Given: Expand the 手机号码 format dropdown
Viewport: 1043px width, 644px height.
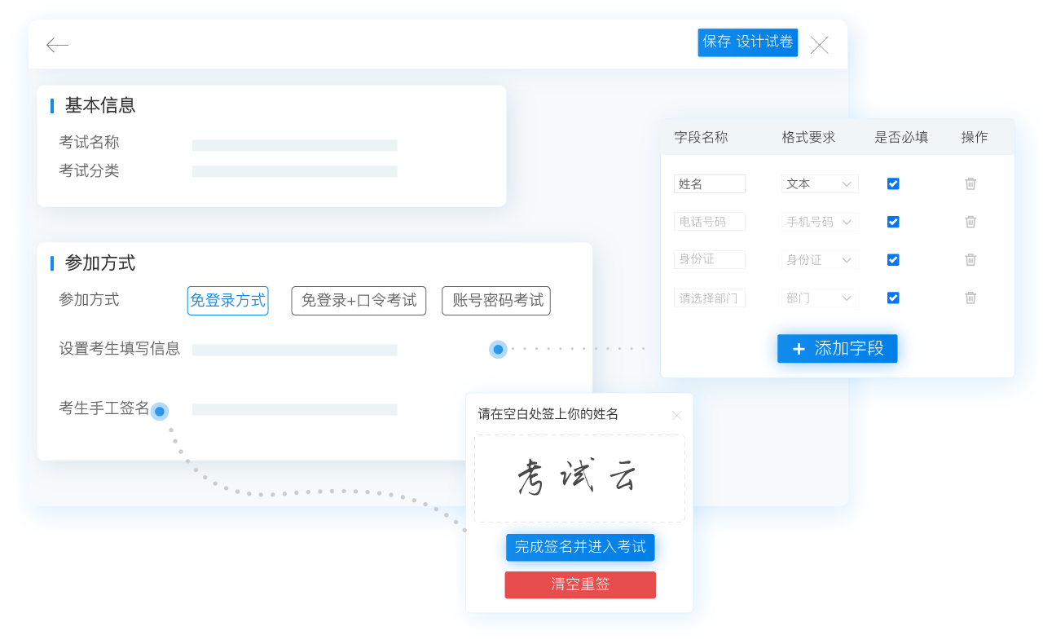Looking at the screenshot, I should click(820, 222).
